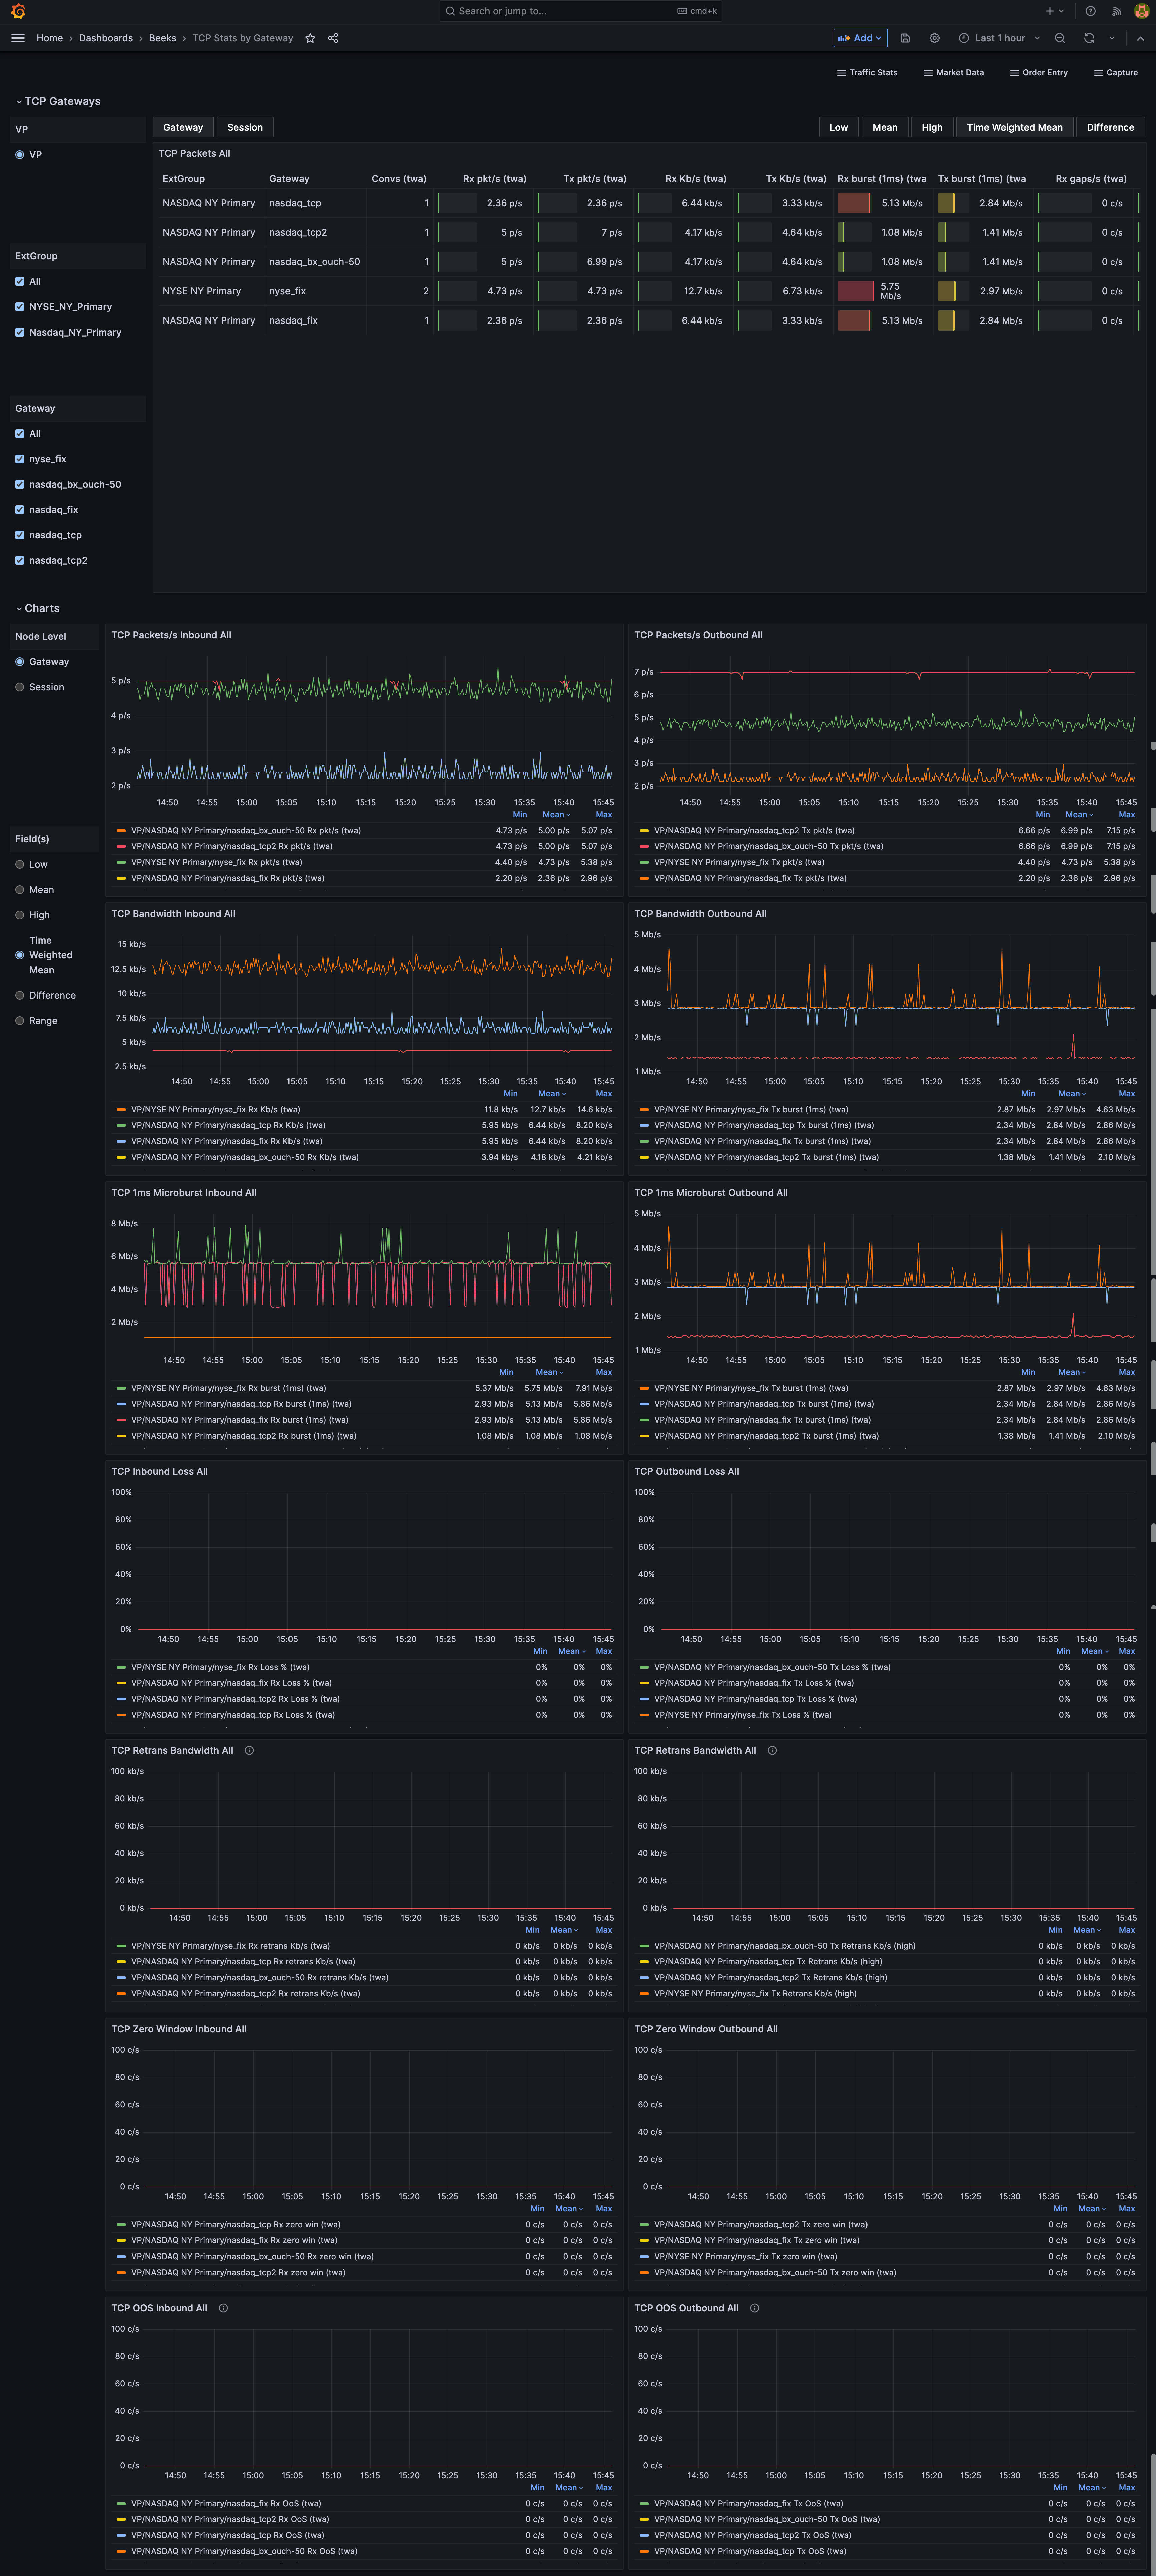
Task: Toggle nyse_fix Rx pkt/s legend series color
Action: [x=121, y=862]
